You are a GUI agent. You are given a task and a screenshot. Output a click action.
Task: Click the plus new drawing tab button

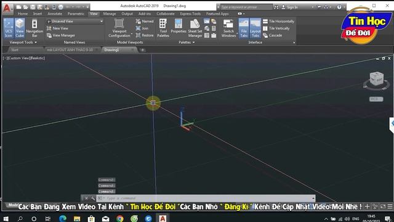pyautogui.click(x=142, y=50)
